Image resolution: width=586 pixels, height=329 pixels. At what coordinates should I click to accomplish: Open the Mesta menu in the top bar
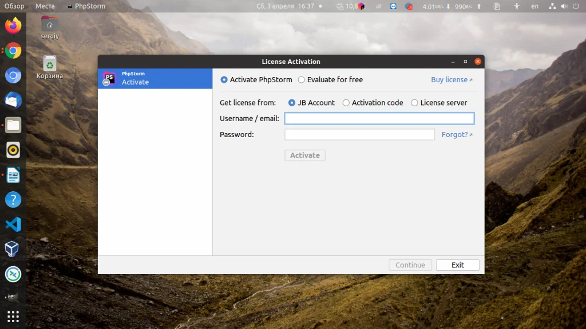45,6
